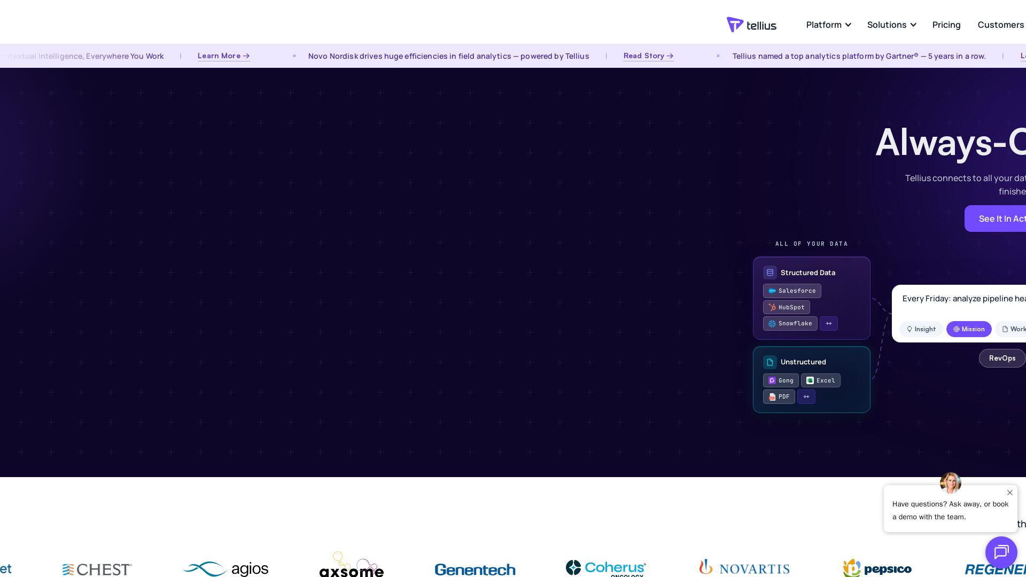The image size is (1026, 577).
Task: Click the Structured Data database icon
Action: 770,272
